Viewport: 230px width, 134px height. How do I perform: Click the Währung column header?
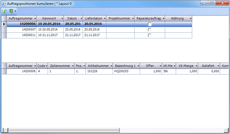[177, 19]
